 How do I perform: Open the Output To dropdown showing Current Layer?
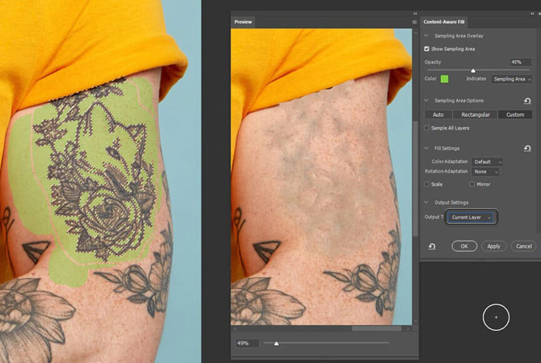(x=471, y=218)
